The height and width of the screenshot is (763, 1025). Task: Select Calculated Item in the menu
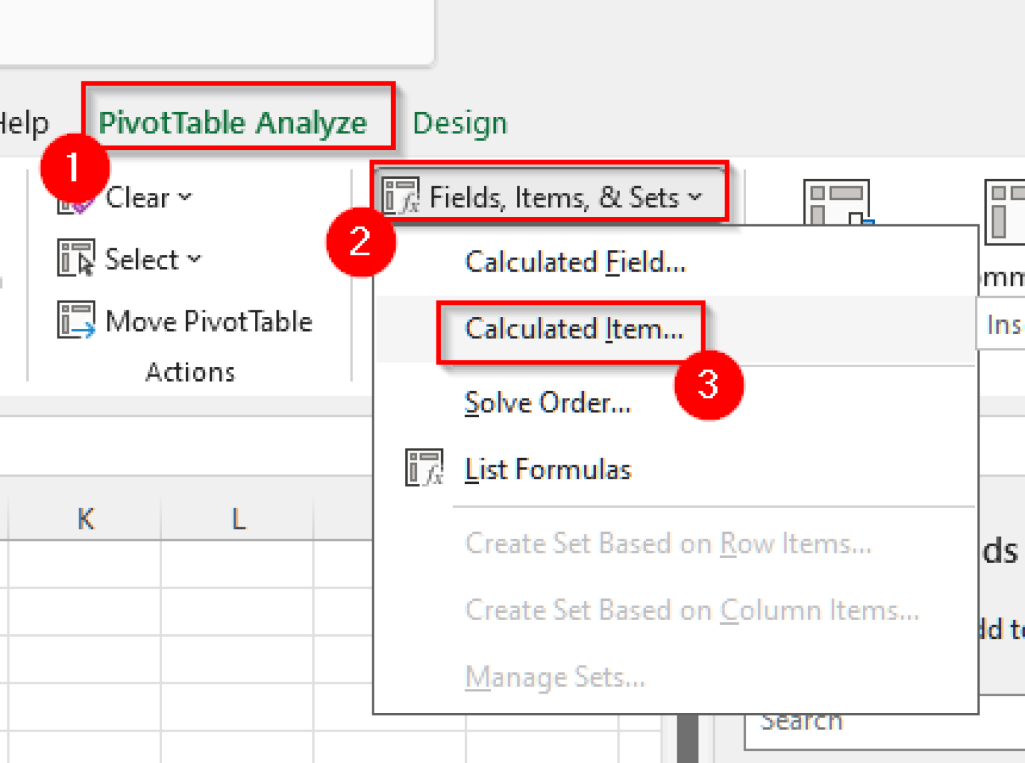click(574, 329)
